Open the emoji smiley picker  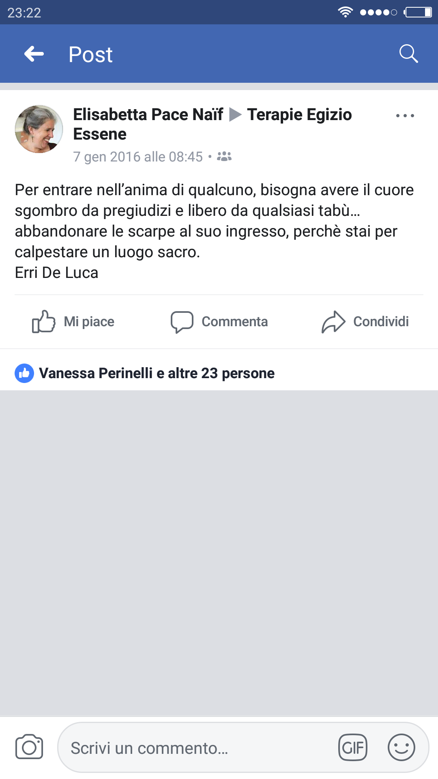click(x=401, y=747)
